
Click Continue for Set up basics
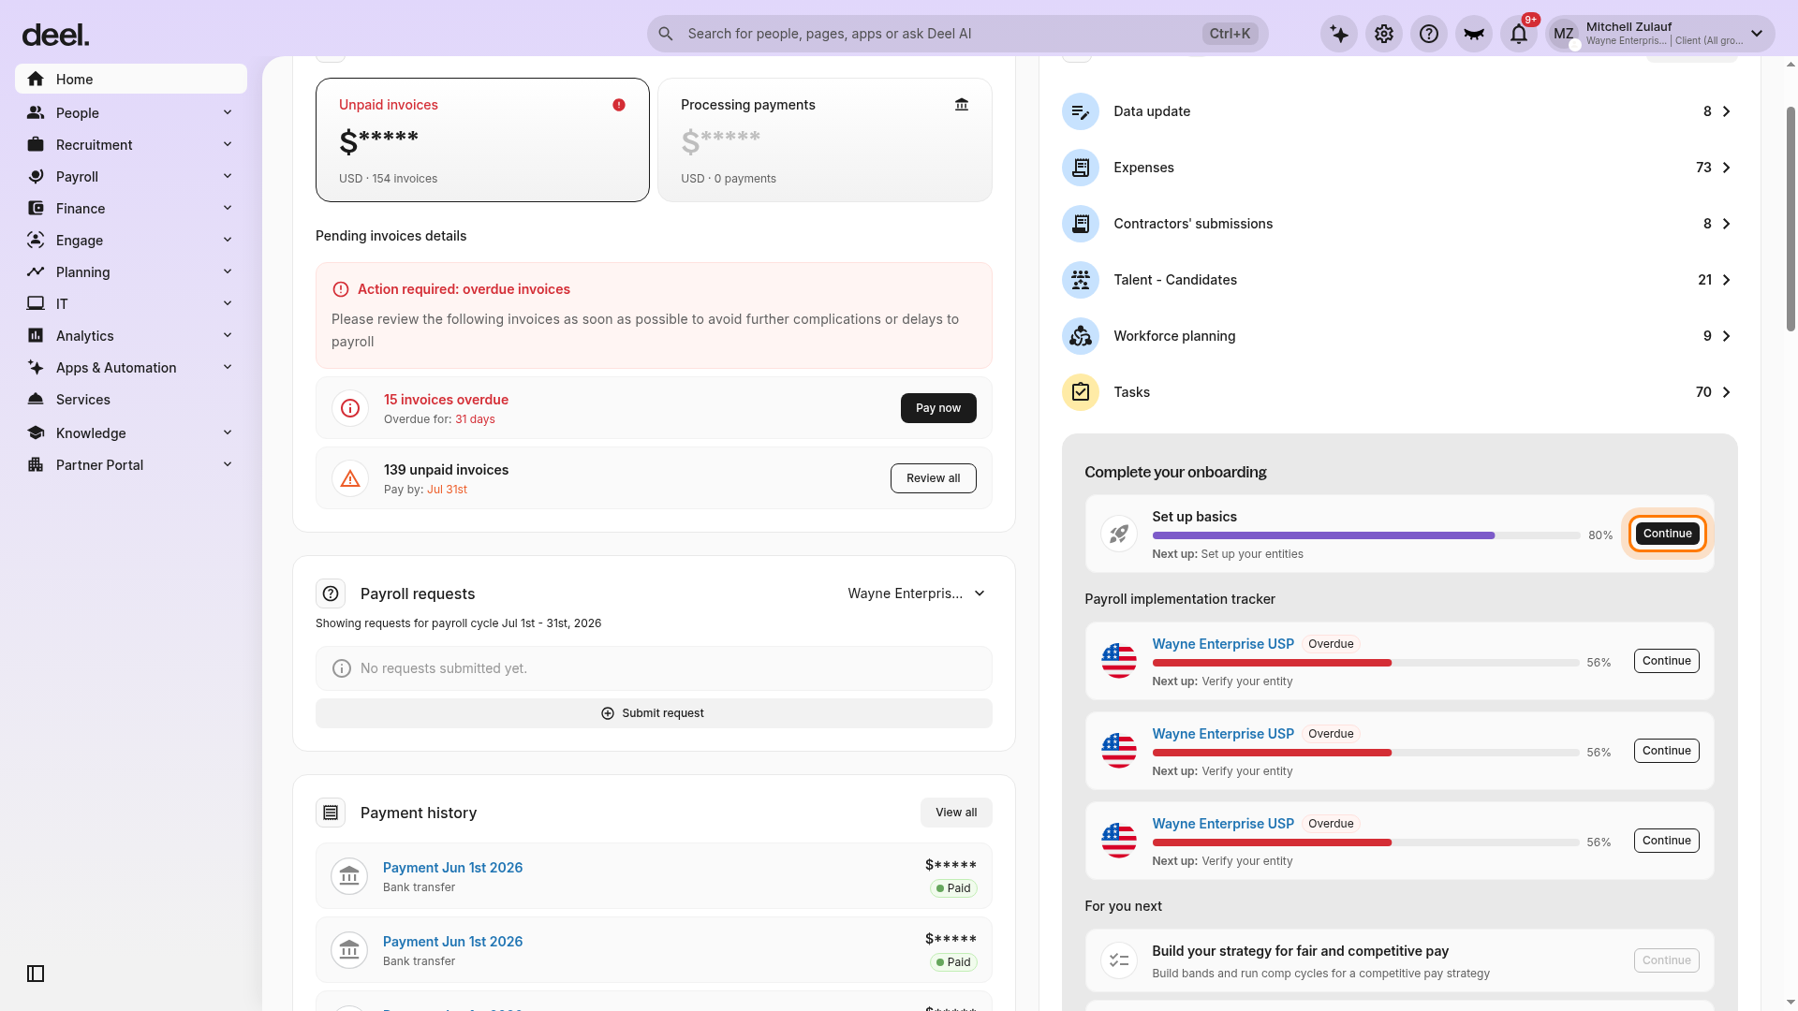pos(1668,534)
